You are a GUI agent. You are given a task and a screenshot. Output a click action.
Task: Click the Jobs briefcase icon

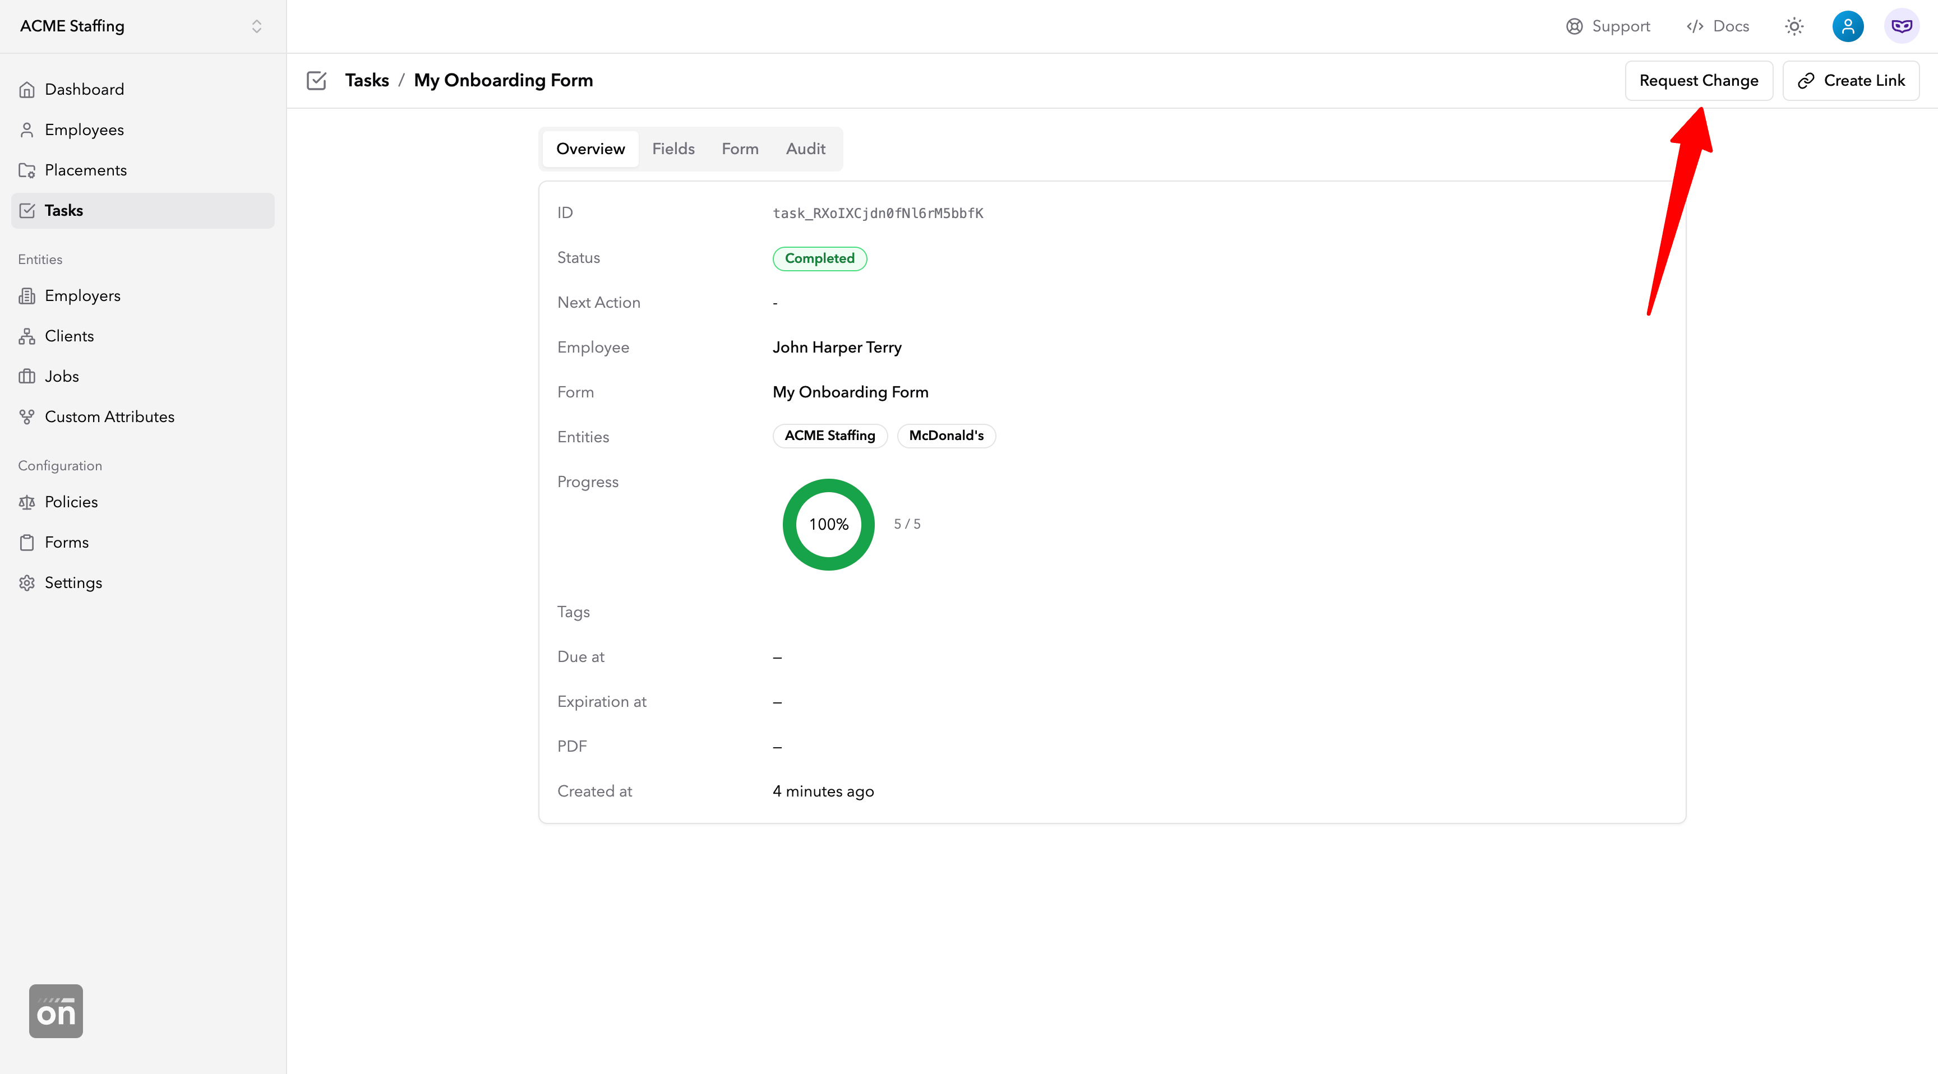click(x=27, y=377)
